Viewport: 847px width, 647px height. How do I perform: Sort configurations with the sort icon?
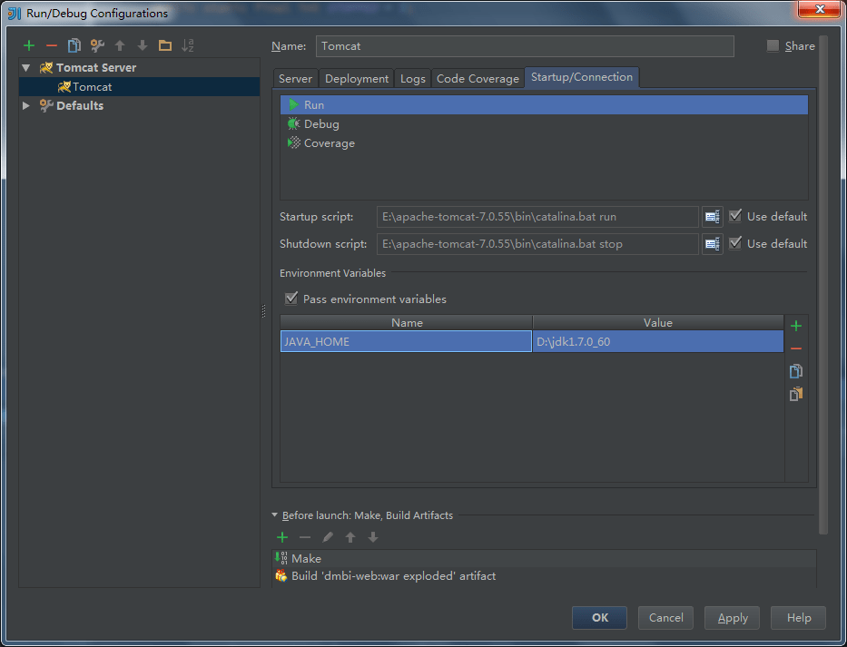tap(188, 45)
